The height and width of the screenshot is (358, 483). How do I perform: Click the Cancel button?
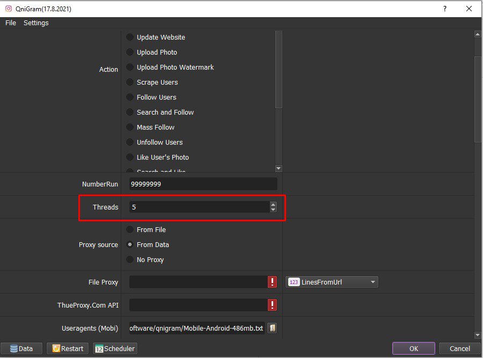tap(459, 348)
